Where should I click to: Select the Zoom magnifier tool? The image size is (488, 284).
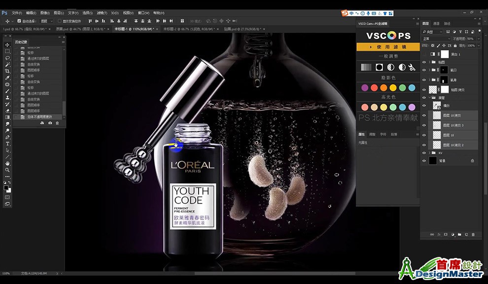click(7, 170)
